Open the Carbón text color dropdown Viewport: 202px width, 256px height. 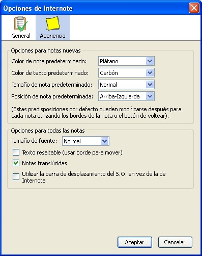click(126, 73)
